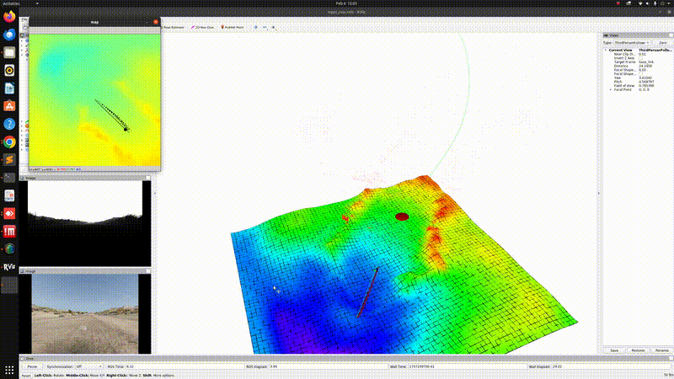The width and height of the screenshot is (674, 379).
Task: Select the Pose Estimate tool
Action: coord(174,27)
